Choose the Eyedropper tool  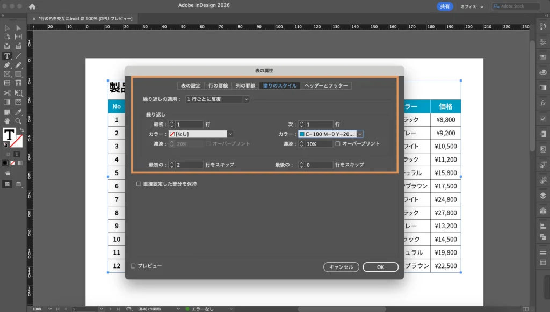(18, 112)
